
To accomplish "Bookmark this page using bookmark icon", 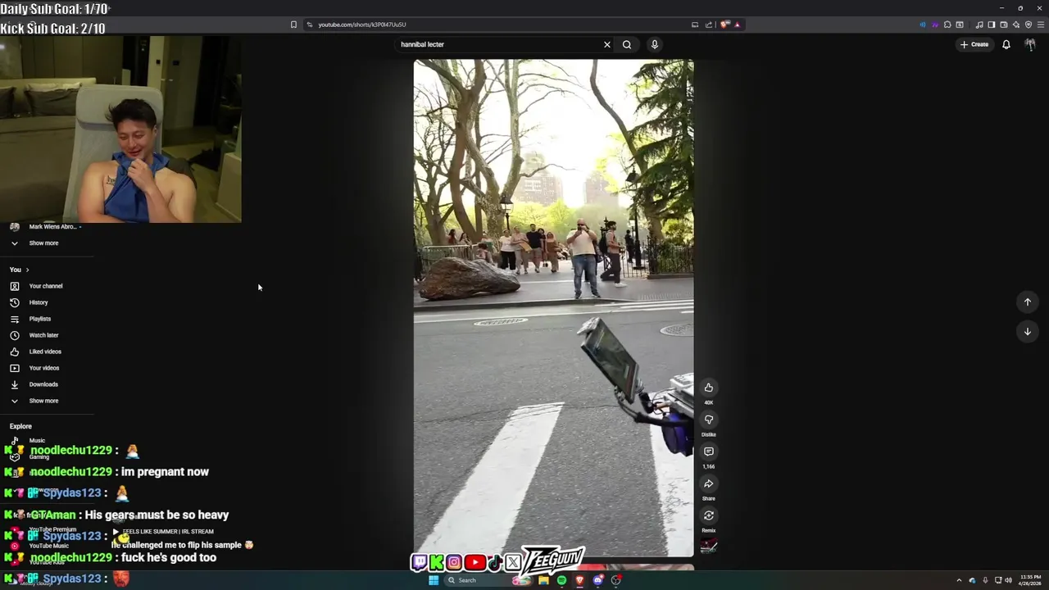I will tap(293, 25).
